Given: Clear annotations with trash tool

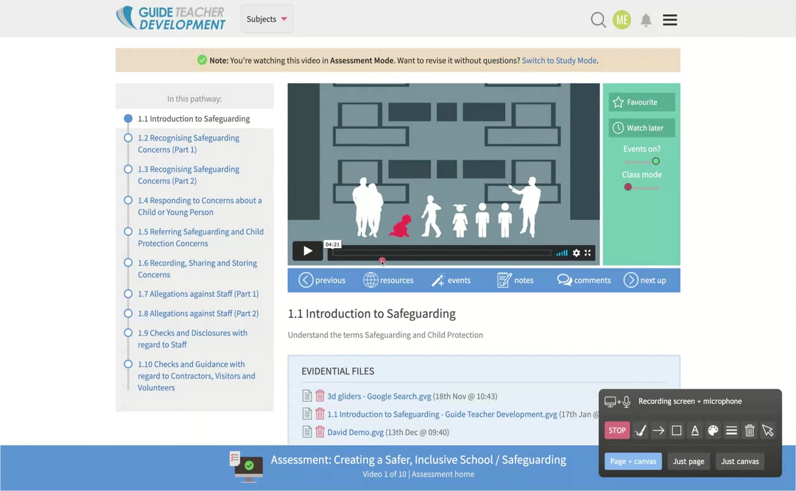Looking at the screenshot, I should [x=749, y=430].
